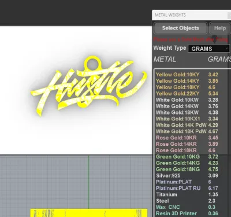Open the Help button
231x217 pixels.
(x=220, y=28)
